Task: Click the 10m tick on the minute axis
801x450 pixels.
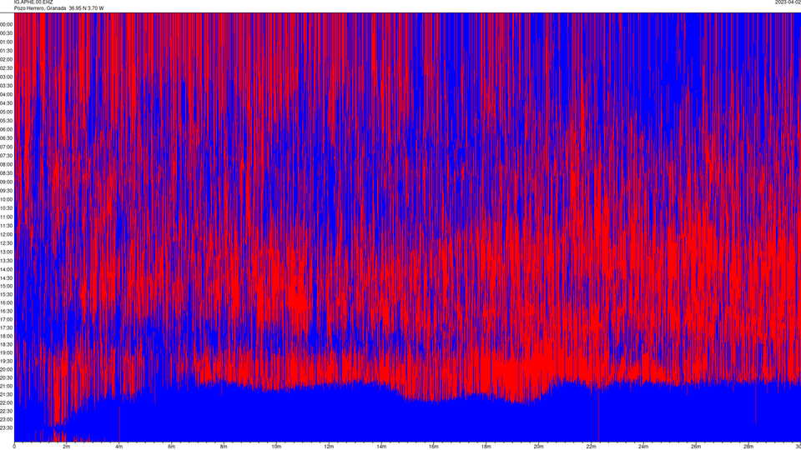Action: pyautogui.click(x=276, y=447)
